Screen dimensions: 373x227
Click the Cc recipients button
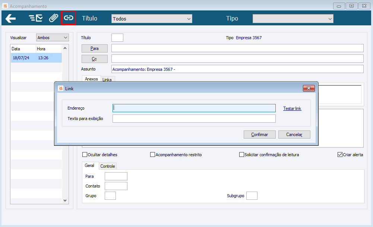coord(94,59)
